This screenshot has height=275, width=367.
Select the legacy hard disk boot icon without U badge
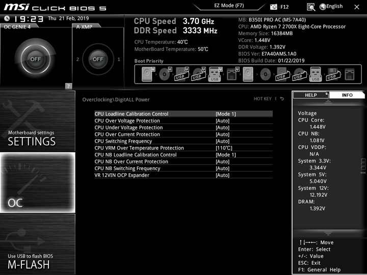[248, 74]
